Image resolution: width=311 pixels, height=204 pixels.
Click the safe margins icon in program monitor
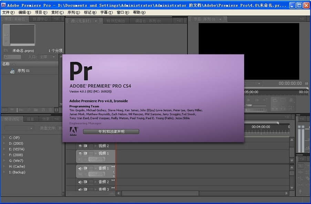point(283,100)
